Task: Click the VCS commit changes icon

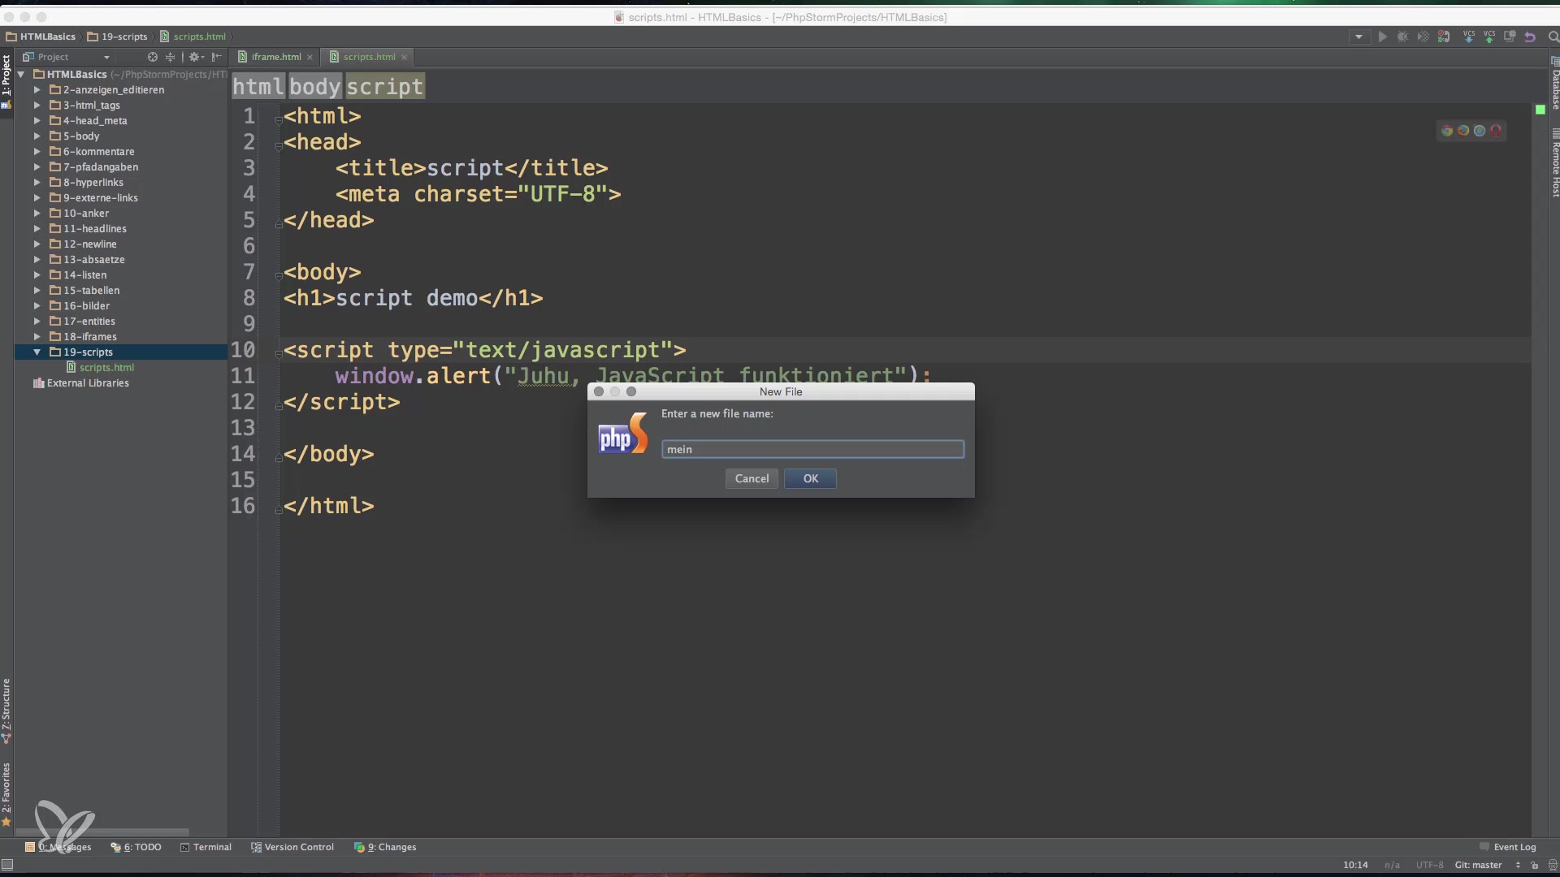Action: click(1488, 37)
